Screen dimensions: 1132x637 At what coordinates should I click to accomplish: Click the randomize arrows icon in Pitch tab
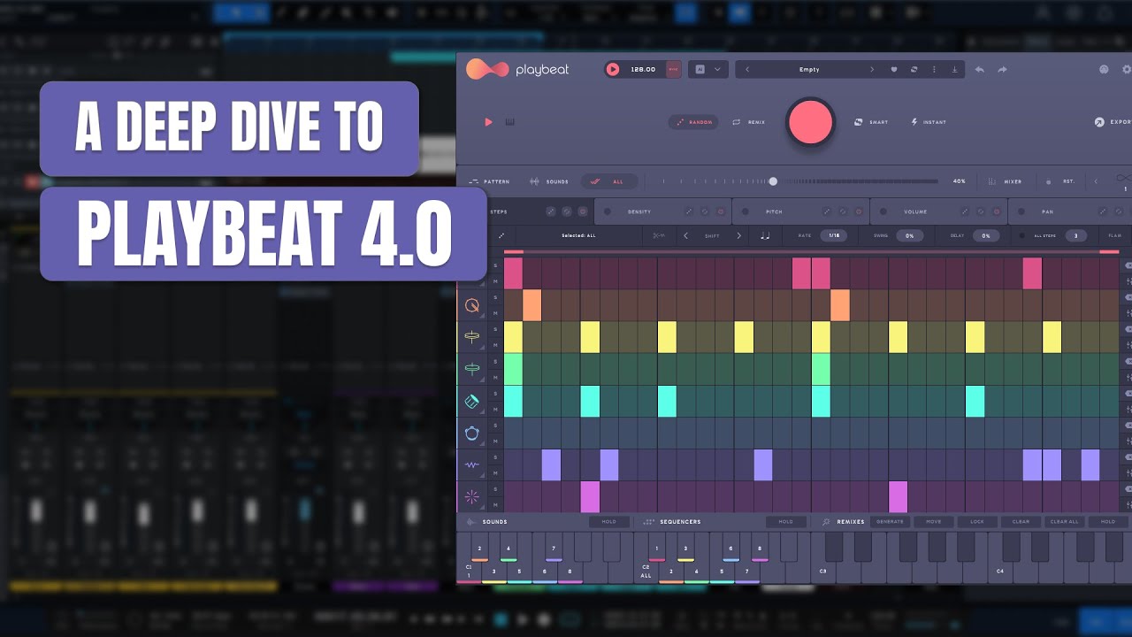(x=826, y=211)
